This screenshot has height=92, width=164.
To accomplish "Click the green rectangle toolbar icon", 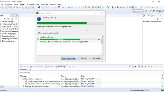I will [x=132, y=7].
